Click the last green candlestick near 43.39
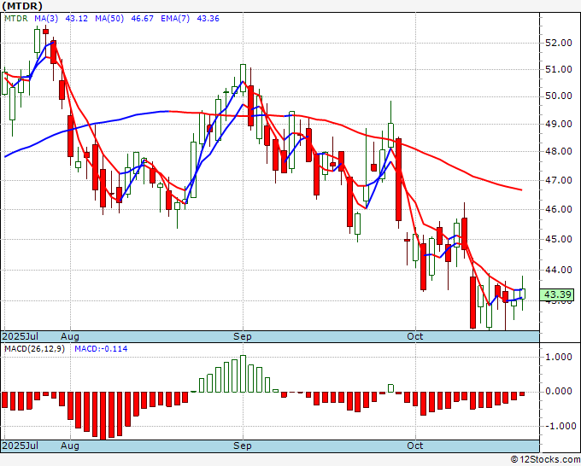The height and width of the screenshot is (466, 581). click(x=523, y=294)
